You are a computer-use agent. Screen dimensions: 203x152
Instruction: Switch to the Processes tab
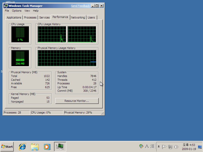click(30, 17)
